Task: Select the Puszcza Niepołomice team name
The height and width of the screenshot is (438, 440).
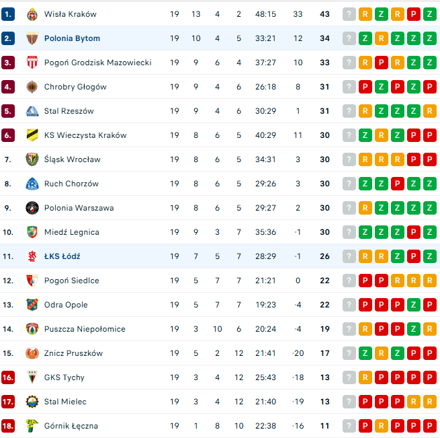Action: click(85, 329)
